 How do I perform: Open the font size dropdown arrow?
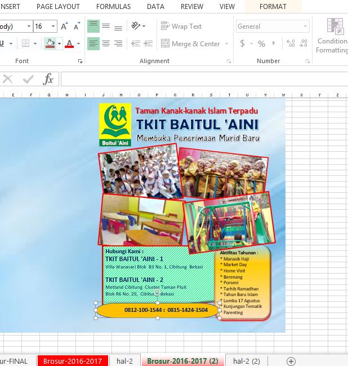click(x=53, y=26)
